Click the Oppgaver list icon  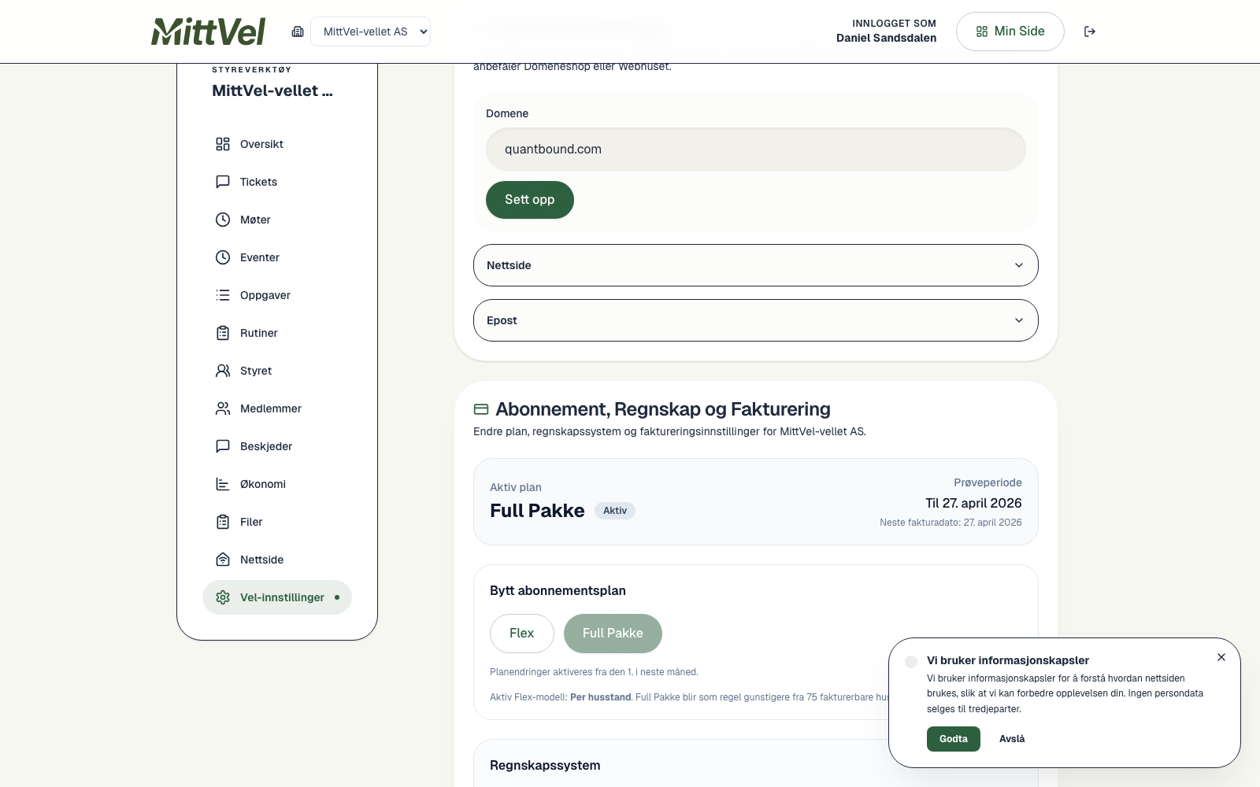(223, 295)
